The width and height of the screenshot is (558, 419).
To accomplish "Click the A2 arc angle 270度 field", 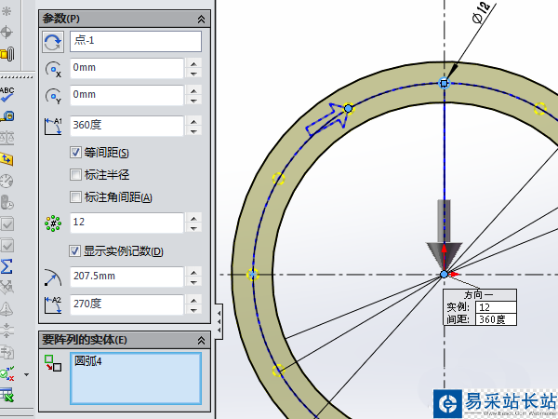I will (126, 304).
